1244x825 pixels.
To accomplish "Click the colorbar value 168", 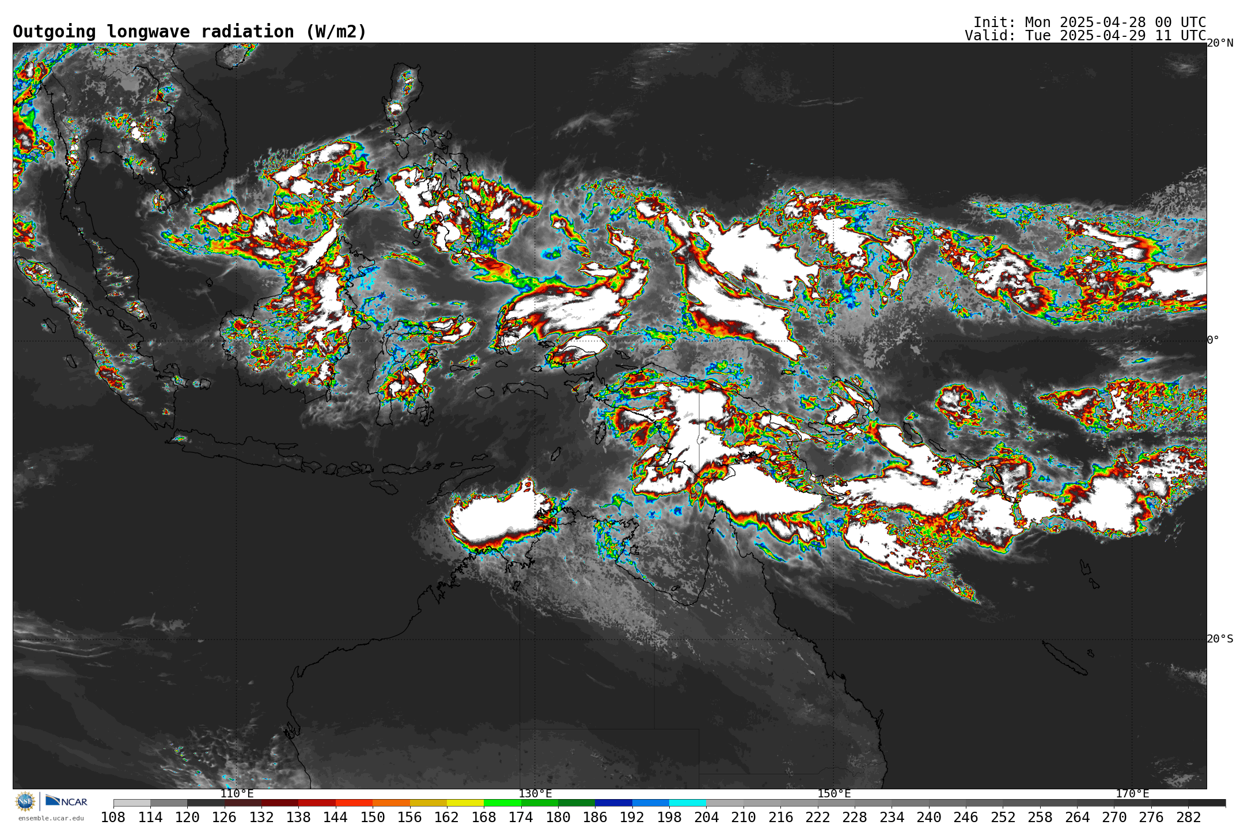I will tap(484, 817).
